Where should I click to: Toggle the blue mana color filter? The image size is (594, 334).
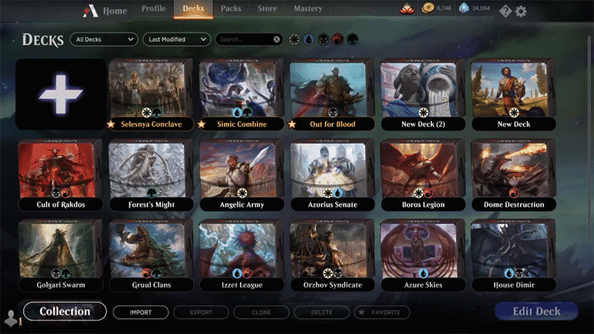point(309,39)
